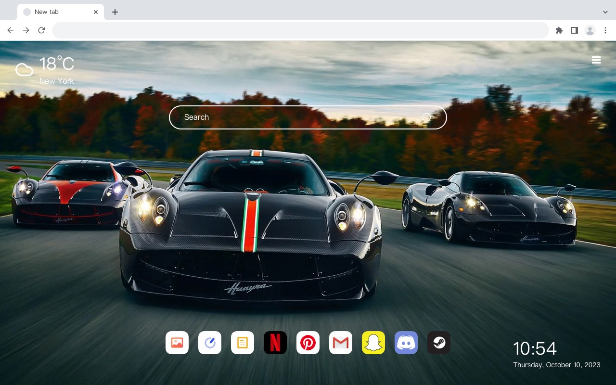Viewport: 616px width, 385px height.
Task: Open the Chrome three-dot menu
Action: (x=605, y=30)
